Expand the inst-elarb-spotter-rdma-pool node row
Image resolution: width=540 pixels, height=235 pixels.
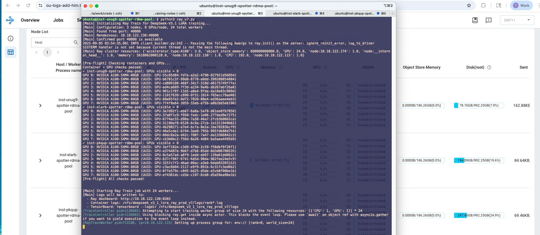click(40, 161)
